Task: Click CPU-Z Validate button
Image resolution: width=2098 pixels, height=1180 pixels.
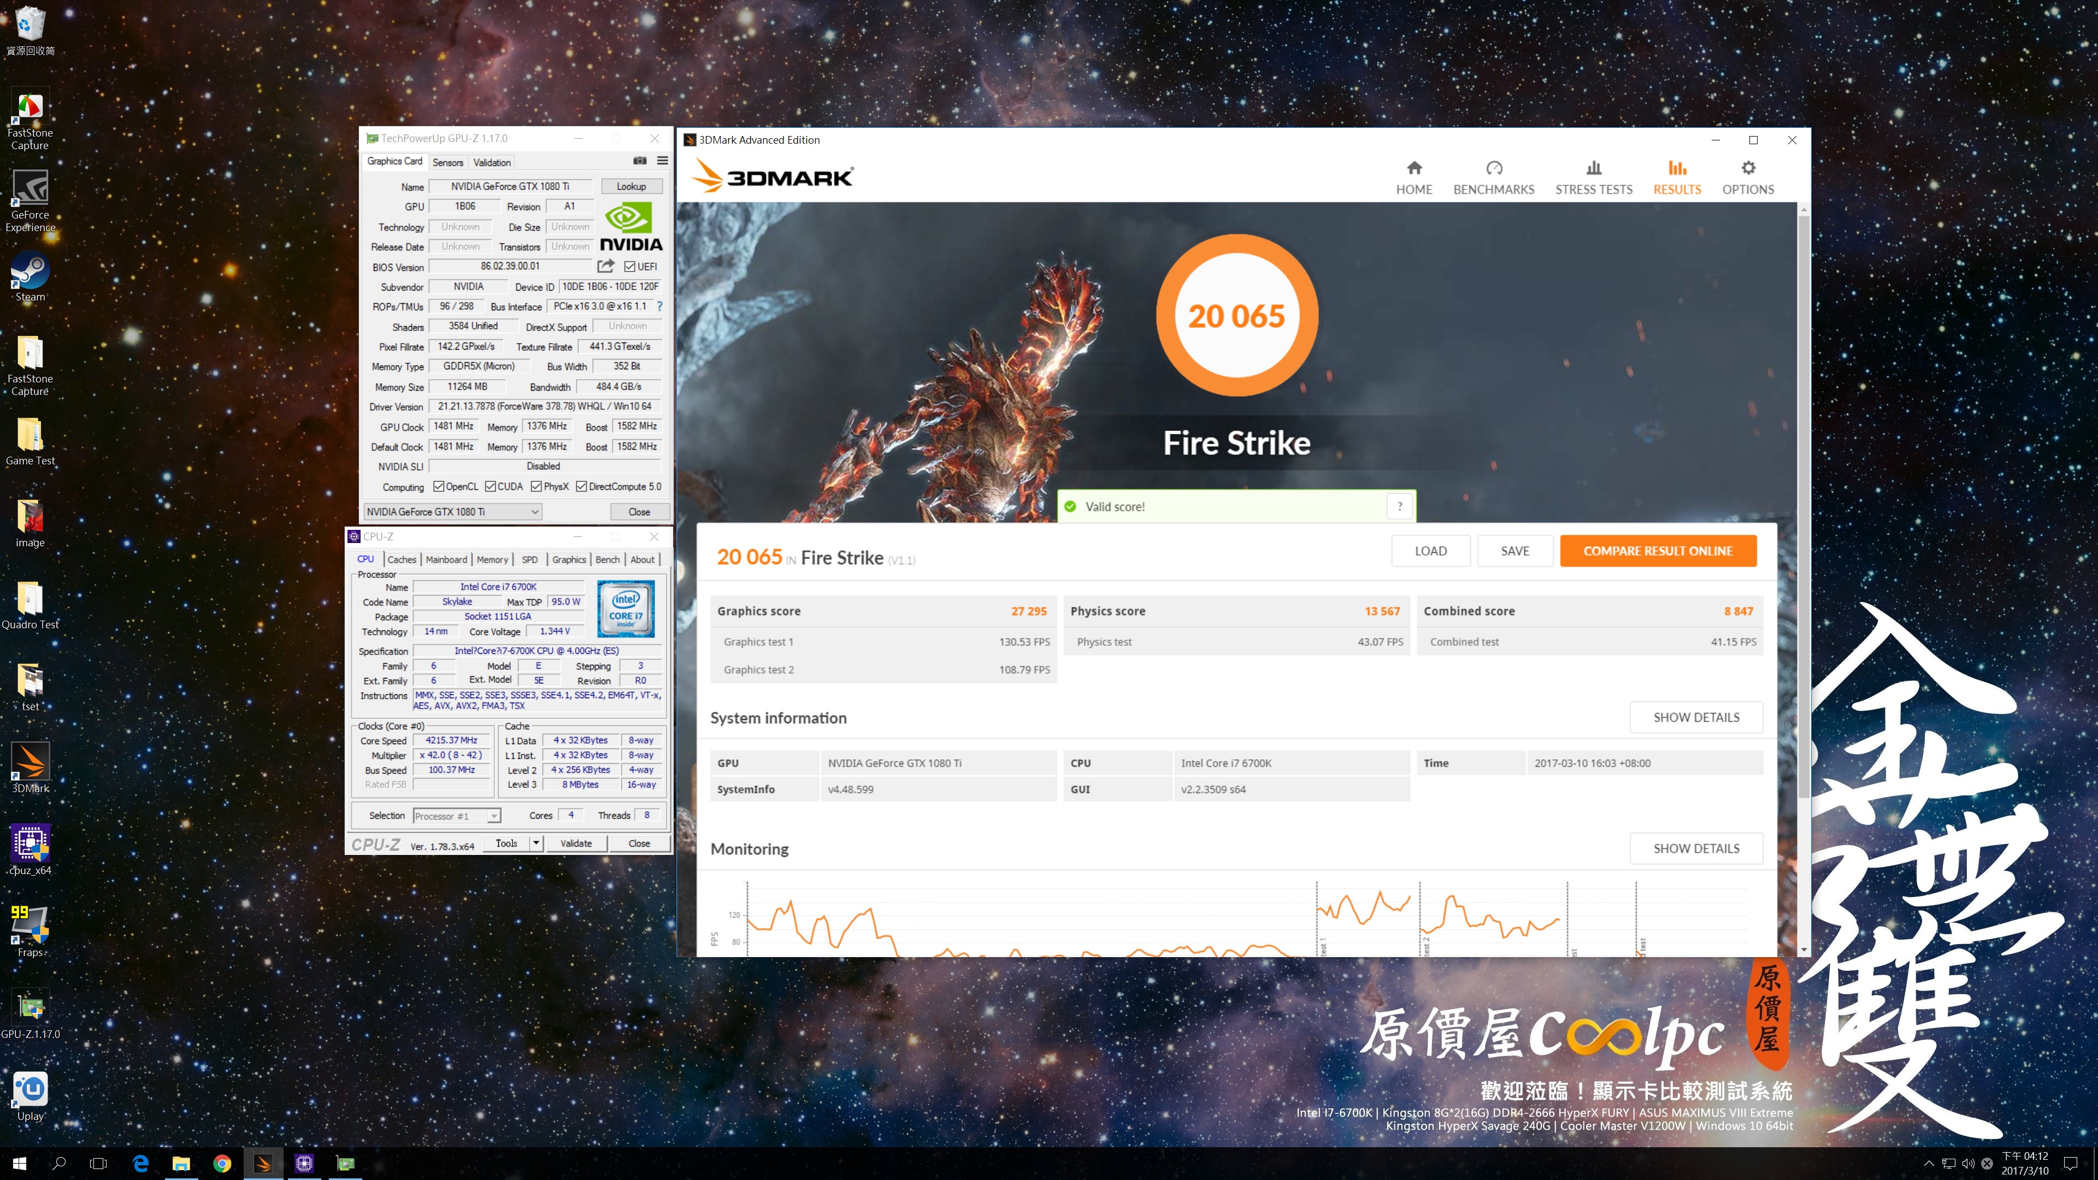Action: click(x=576, y=843)
